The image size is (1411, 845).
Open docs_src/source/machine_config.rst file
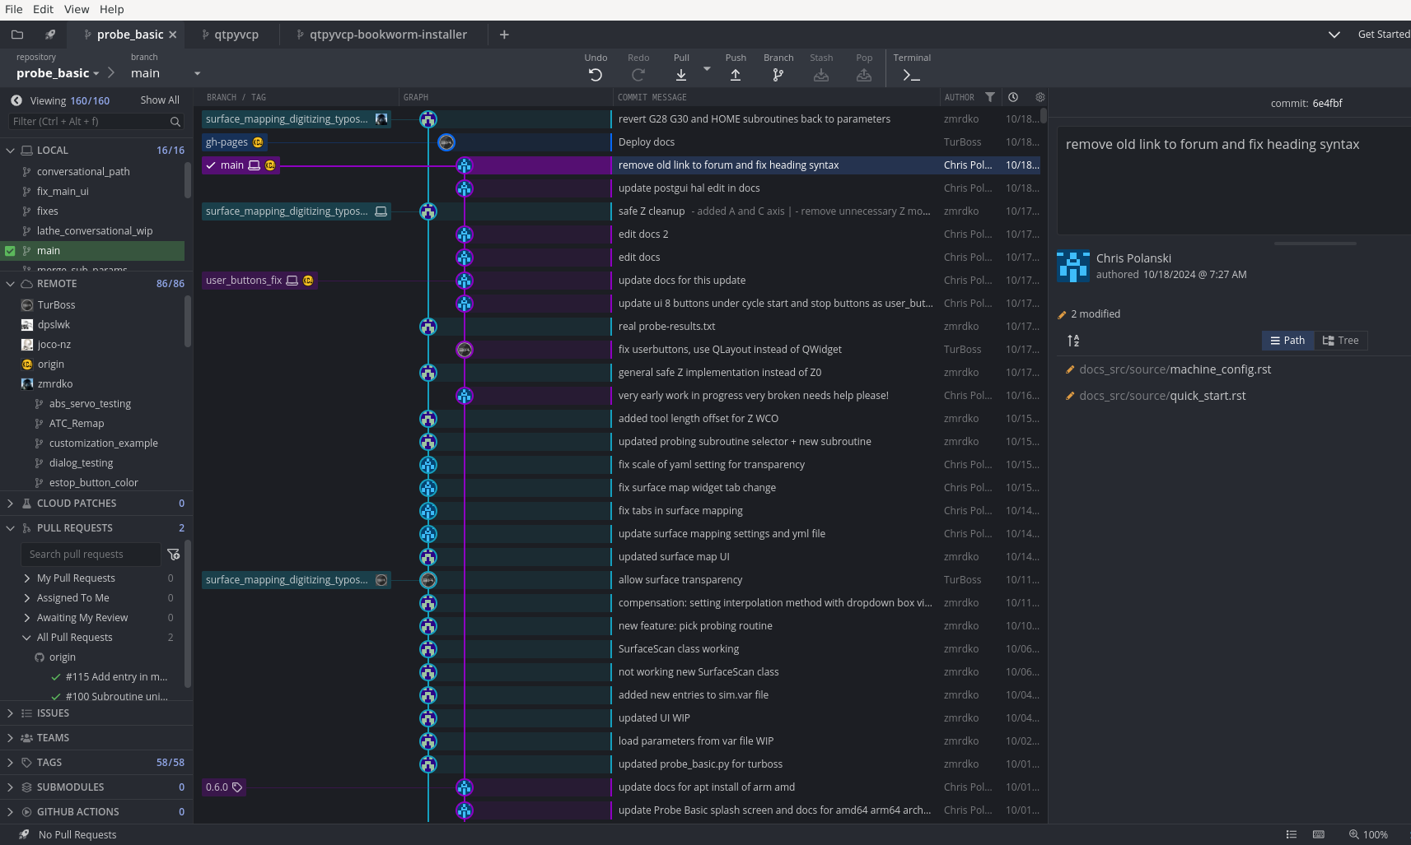point(1175,369)
